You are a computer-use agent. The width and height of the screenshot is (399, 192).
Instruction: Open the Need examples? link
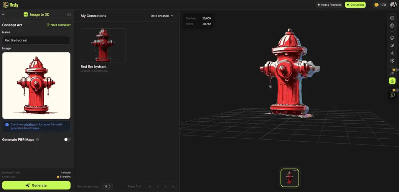coord(59,25)
